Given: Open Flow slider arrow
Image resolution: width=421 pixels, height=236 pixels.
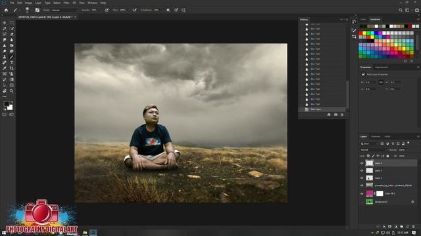Looking at the screenshot, I should 128,10.
